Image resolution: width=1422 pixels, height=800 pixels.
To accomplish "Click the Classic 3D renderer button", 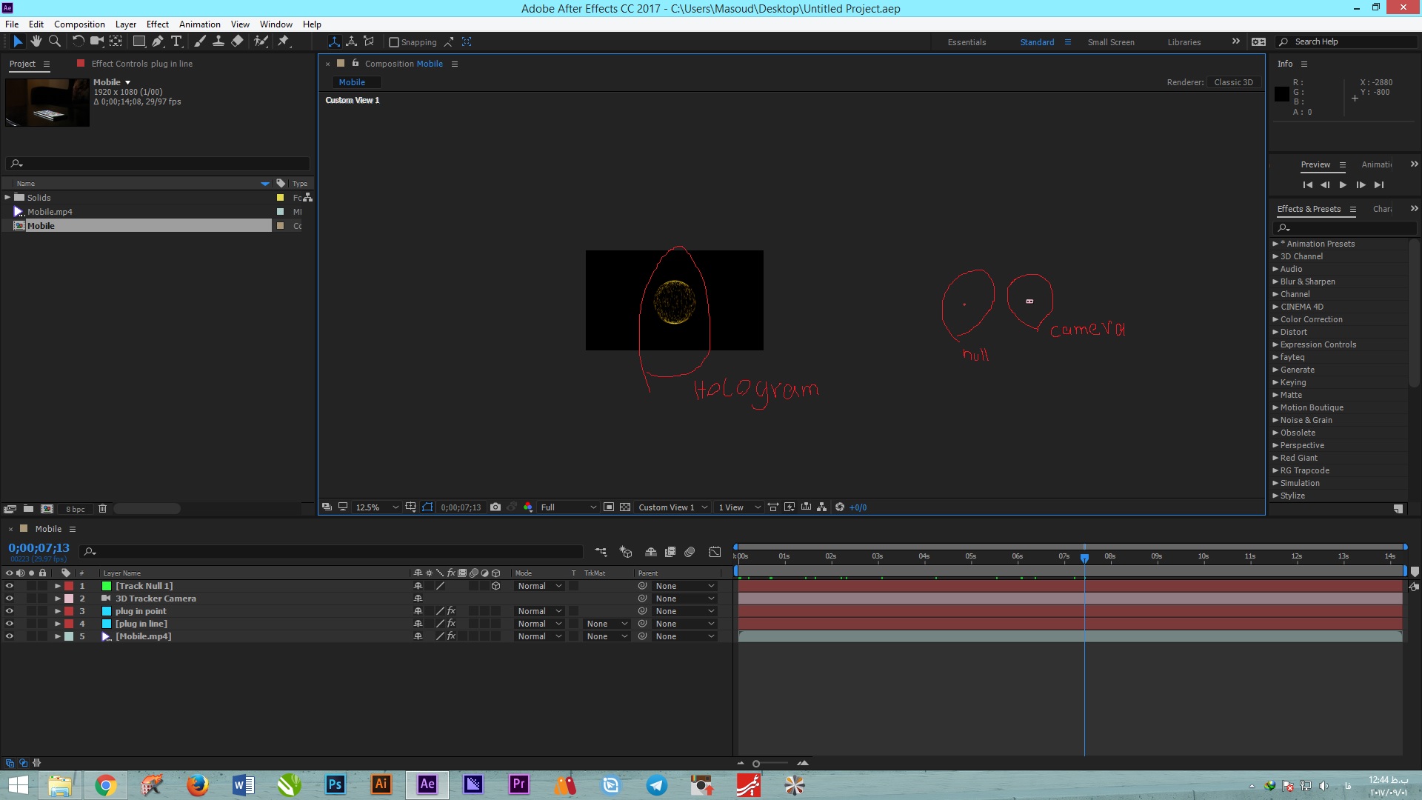I will click(x=1233, y=82).
